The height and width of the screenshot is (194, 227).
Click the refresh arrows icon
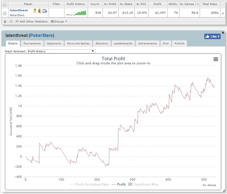click(x=11, y=21)
